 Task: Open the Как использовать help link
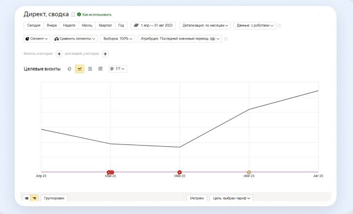94,15
